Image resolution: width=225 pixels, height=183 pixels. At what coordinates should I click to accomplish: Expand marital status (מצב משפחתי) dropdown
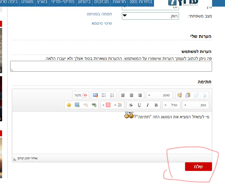point(150,16)
